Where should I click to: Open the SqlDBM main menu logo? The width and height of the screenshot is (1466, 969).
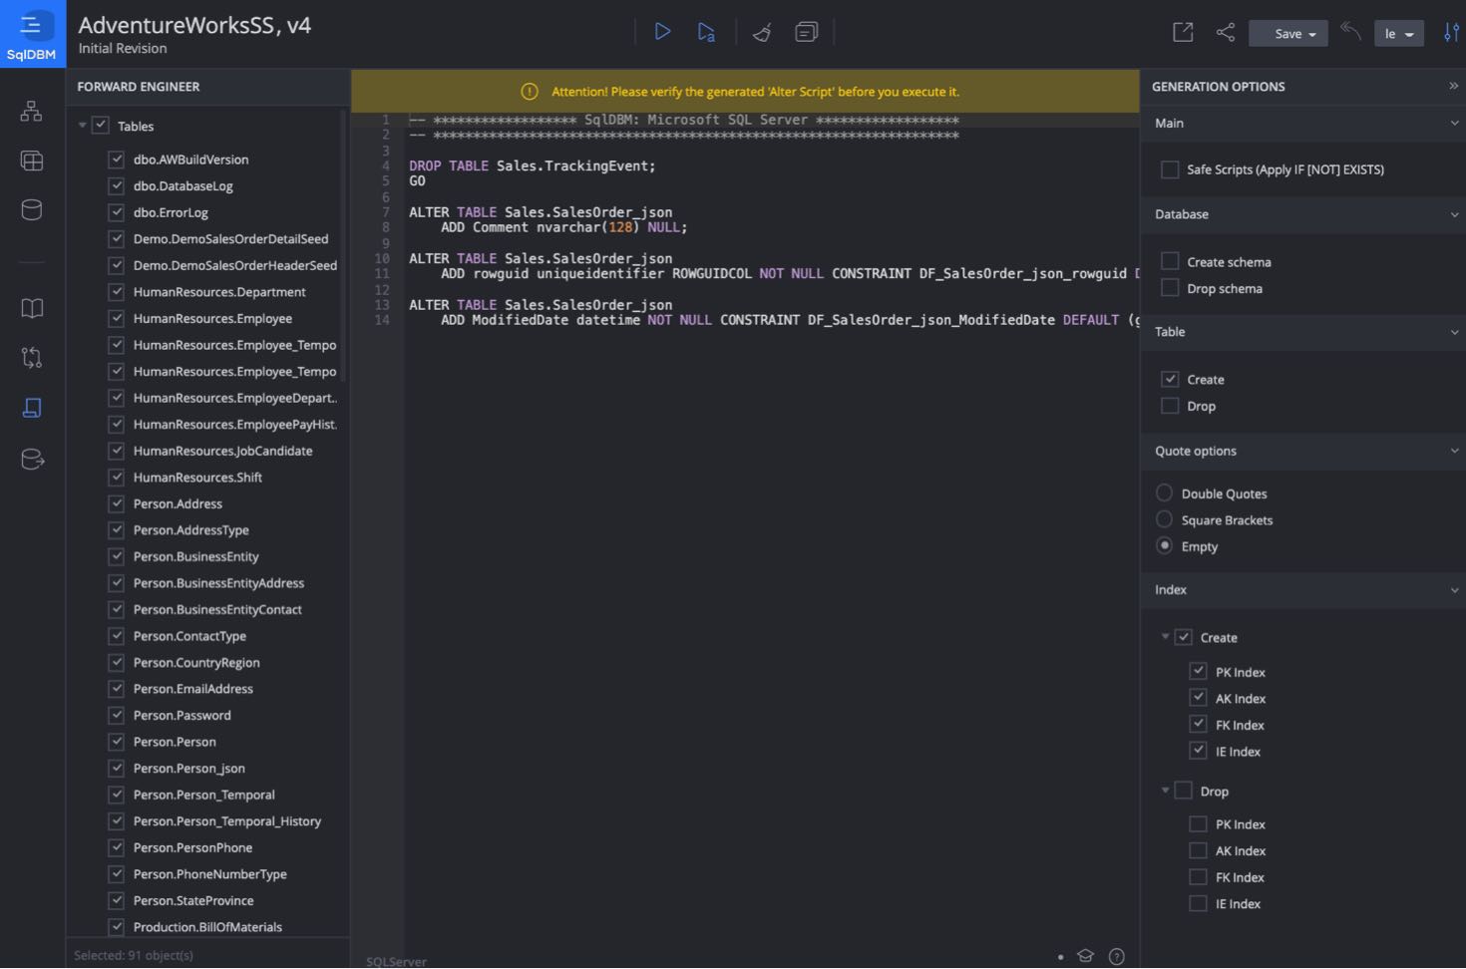click(32, 34)
